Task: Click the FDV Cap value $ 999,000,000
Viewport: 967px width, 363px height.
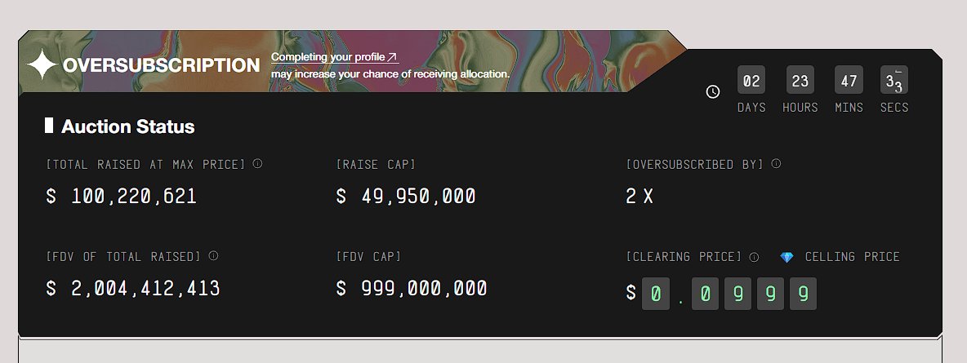Action: [412, 289]
